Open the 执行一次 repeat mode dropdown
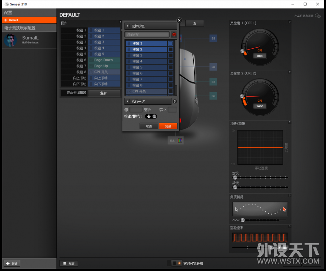 point(148,102)
